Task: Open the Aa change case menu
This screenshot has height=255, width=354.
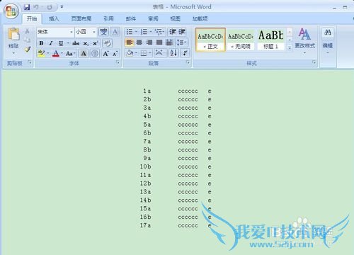Action: (x=71, y=54)
